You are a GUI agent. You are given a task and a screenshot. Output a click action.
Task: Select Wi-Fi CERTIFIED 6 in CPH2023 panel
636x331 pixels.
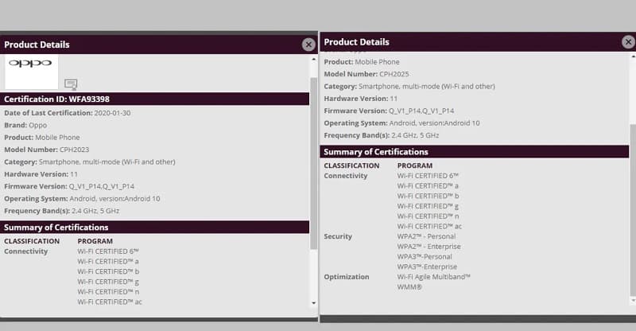[x=108, y=251]
